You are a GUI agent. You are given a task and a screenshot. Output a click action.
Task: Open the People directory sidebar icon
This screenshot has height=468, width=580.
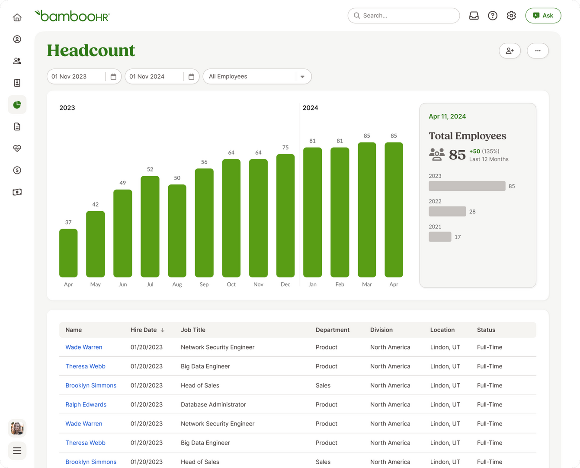pos(17,61)
